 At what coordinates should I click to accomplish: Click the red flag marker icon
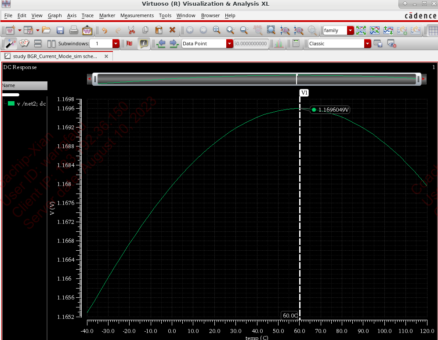coord(129,44)
